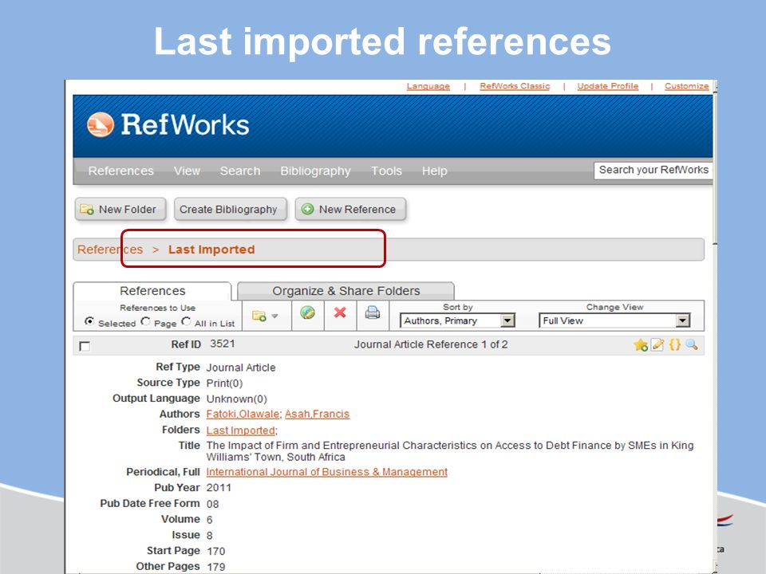This screenshot has width=766, height=574.
Task: Click the global edit icon
Action: 307,313
